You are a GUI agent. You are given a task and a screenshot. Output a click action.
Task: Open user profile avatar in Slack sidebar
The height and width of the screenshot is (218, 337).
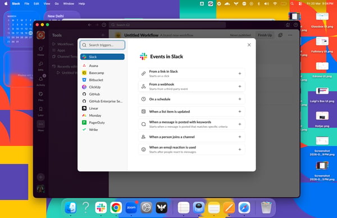[40, 189]
